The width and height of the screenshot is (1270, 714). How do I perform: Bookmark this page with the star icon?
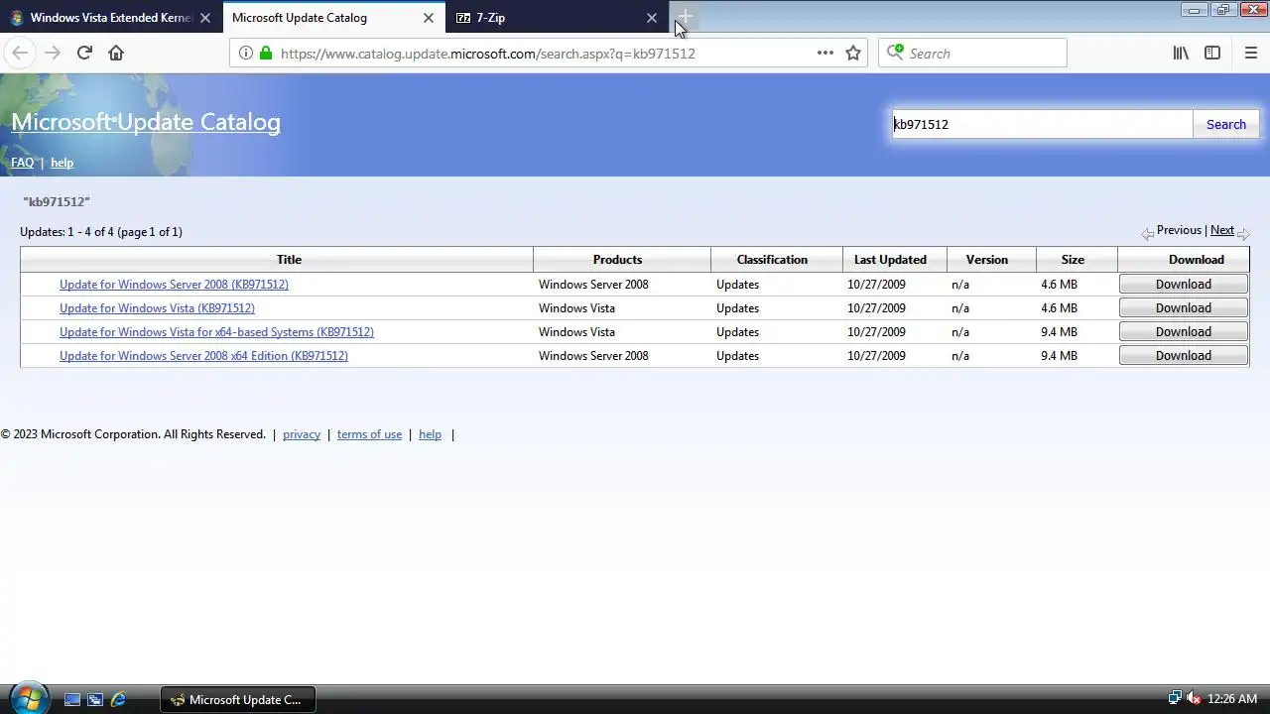[853, 54]
